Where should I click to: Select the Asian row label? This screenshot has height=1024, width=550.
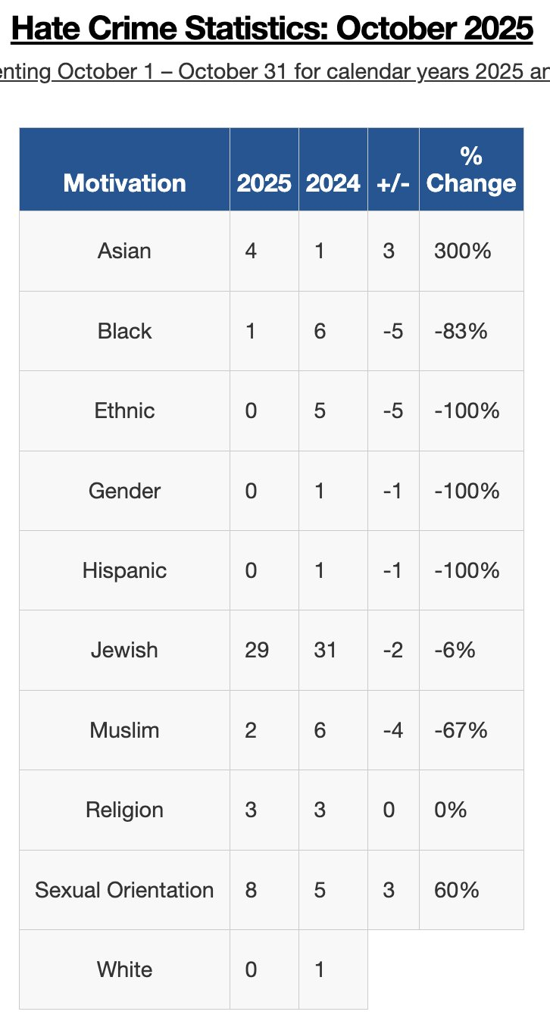point(124,251)
